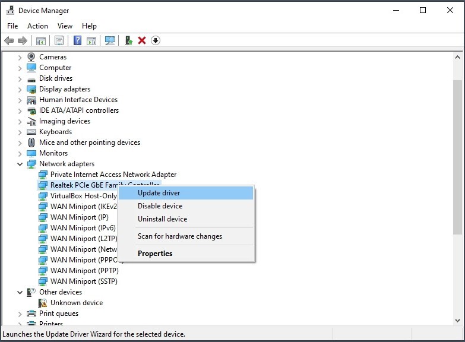Click the Monitors icon

[31, 153]
